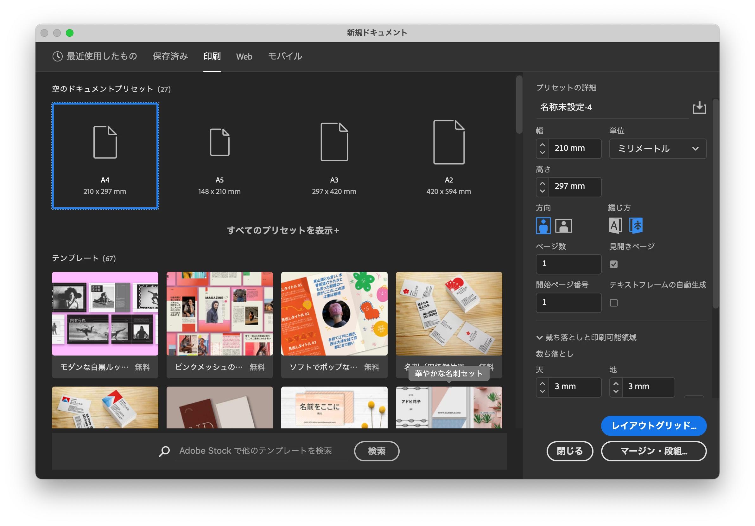Click the clock icon for recent items

coord(57,56)
